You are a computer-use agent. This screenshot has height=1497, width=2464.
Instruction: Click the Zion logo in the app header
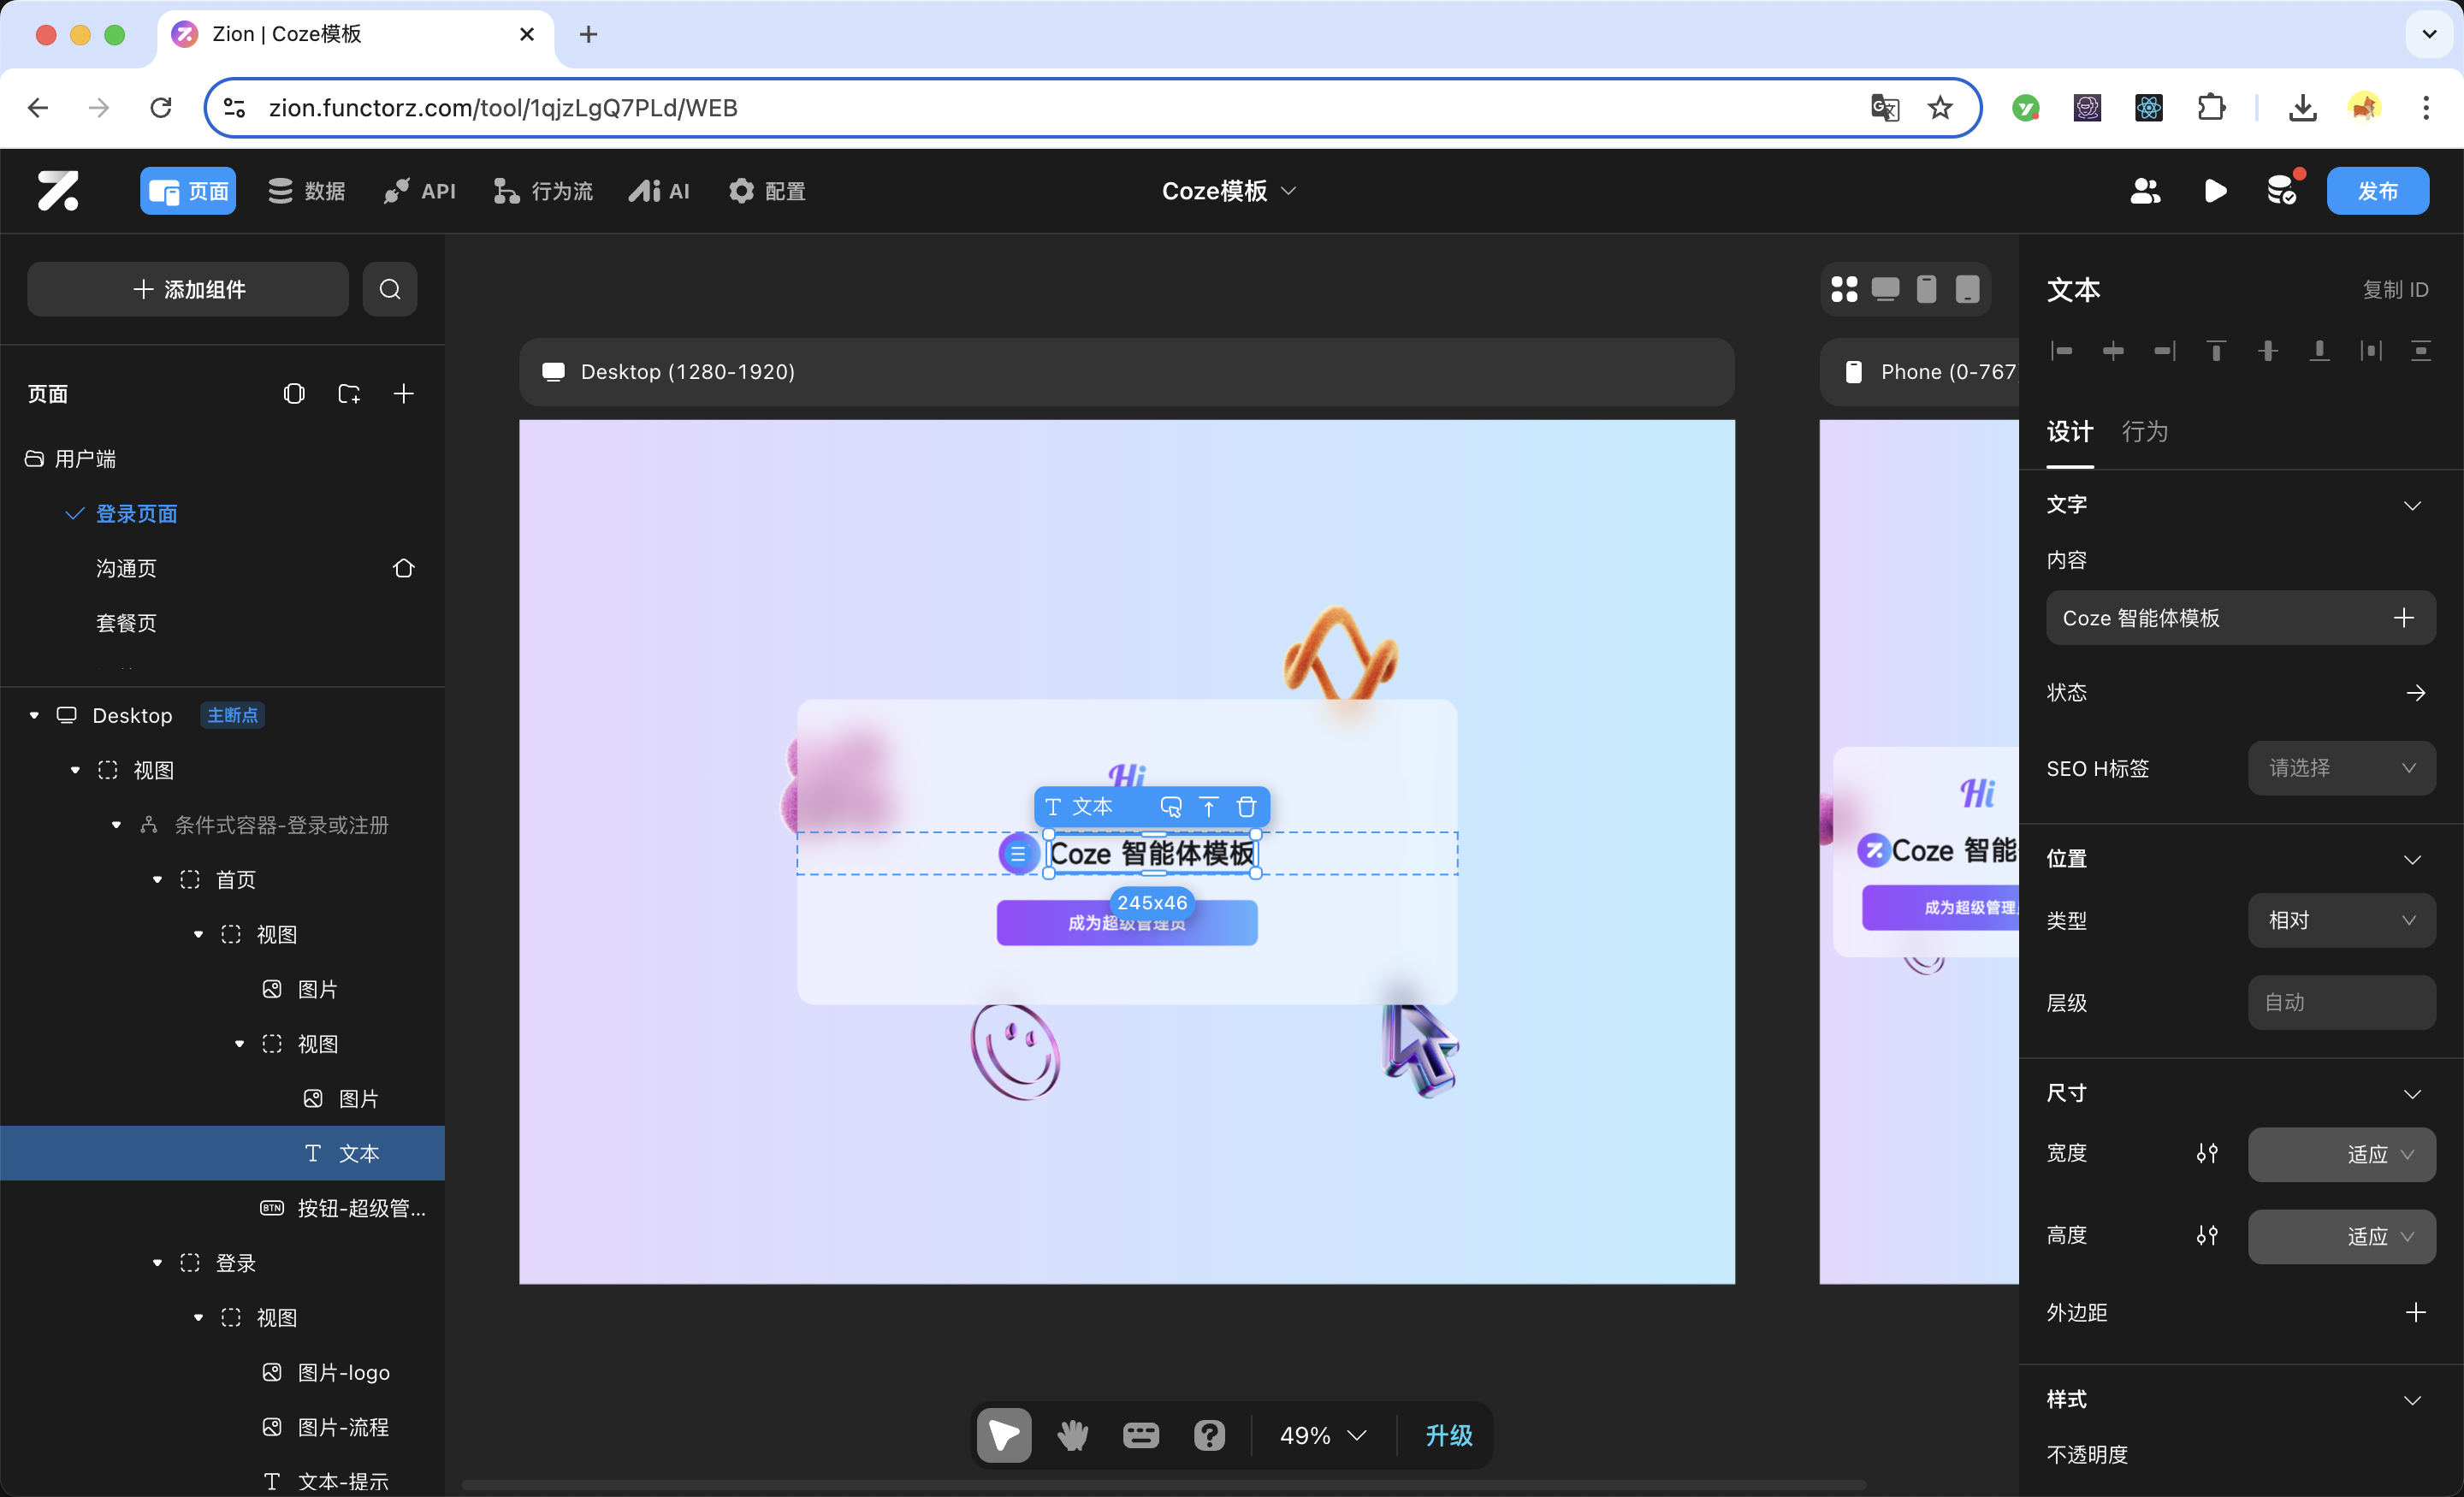tap(58, 191)
